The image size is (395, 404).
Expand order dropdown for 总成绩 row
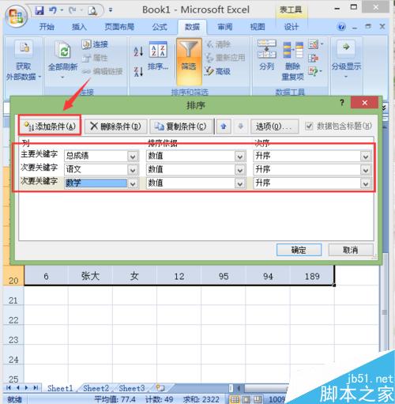366,157
